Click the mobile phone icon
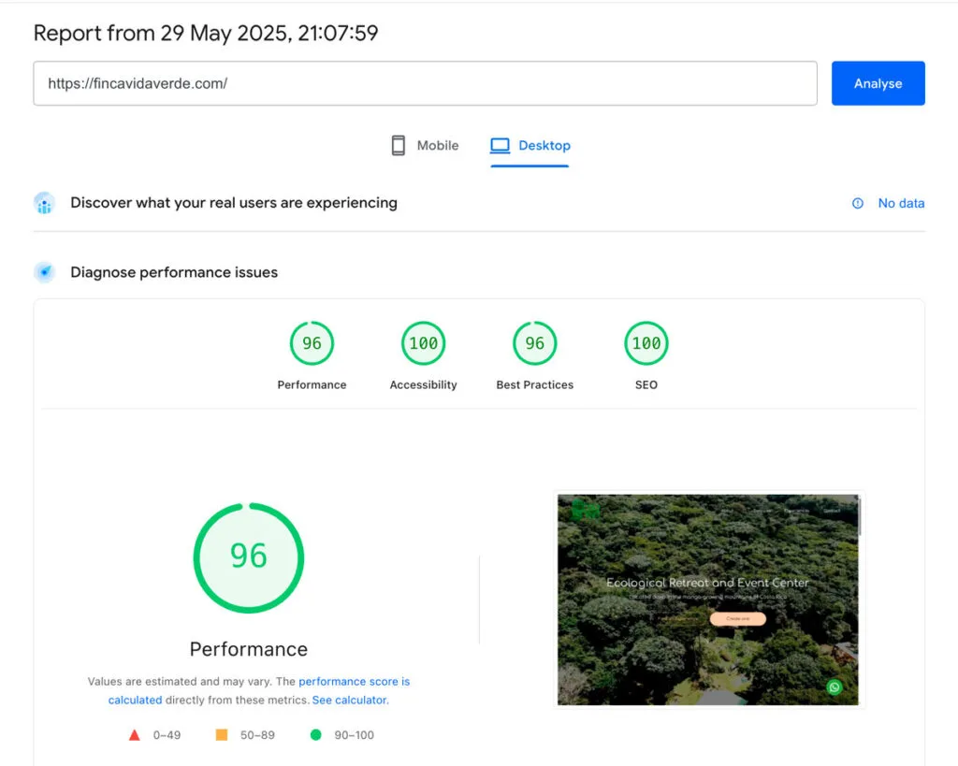The image size is (958, 766). point(399,145)
